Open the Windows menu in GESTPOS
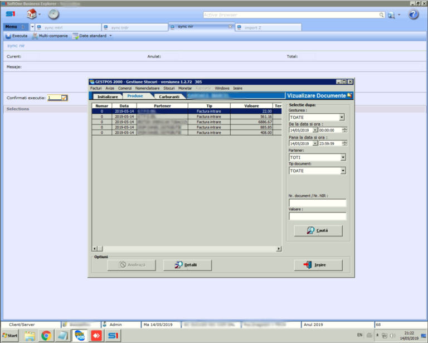 (222, 88)
